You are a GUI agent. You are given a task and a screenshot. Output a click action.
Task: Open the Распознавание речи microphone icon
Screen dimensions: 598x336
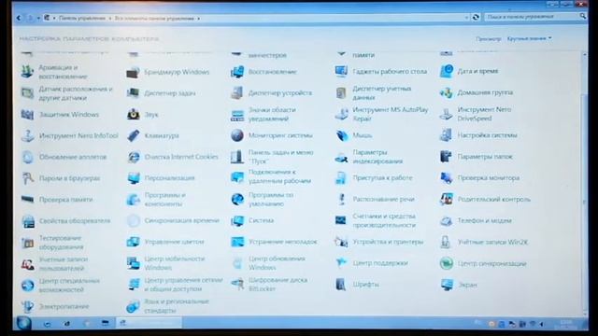341,199
